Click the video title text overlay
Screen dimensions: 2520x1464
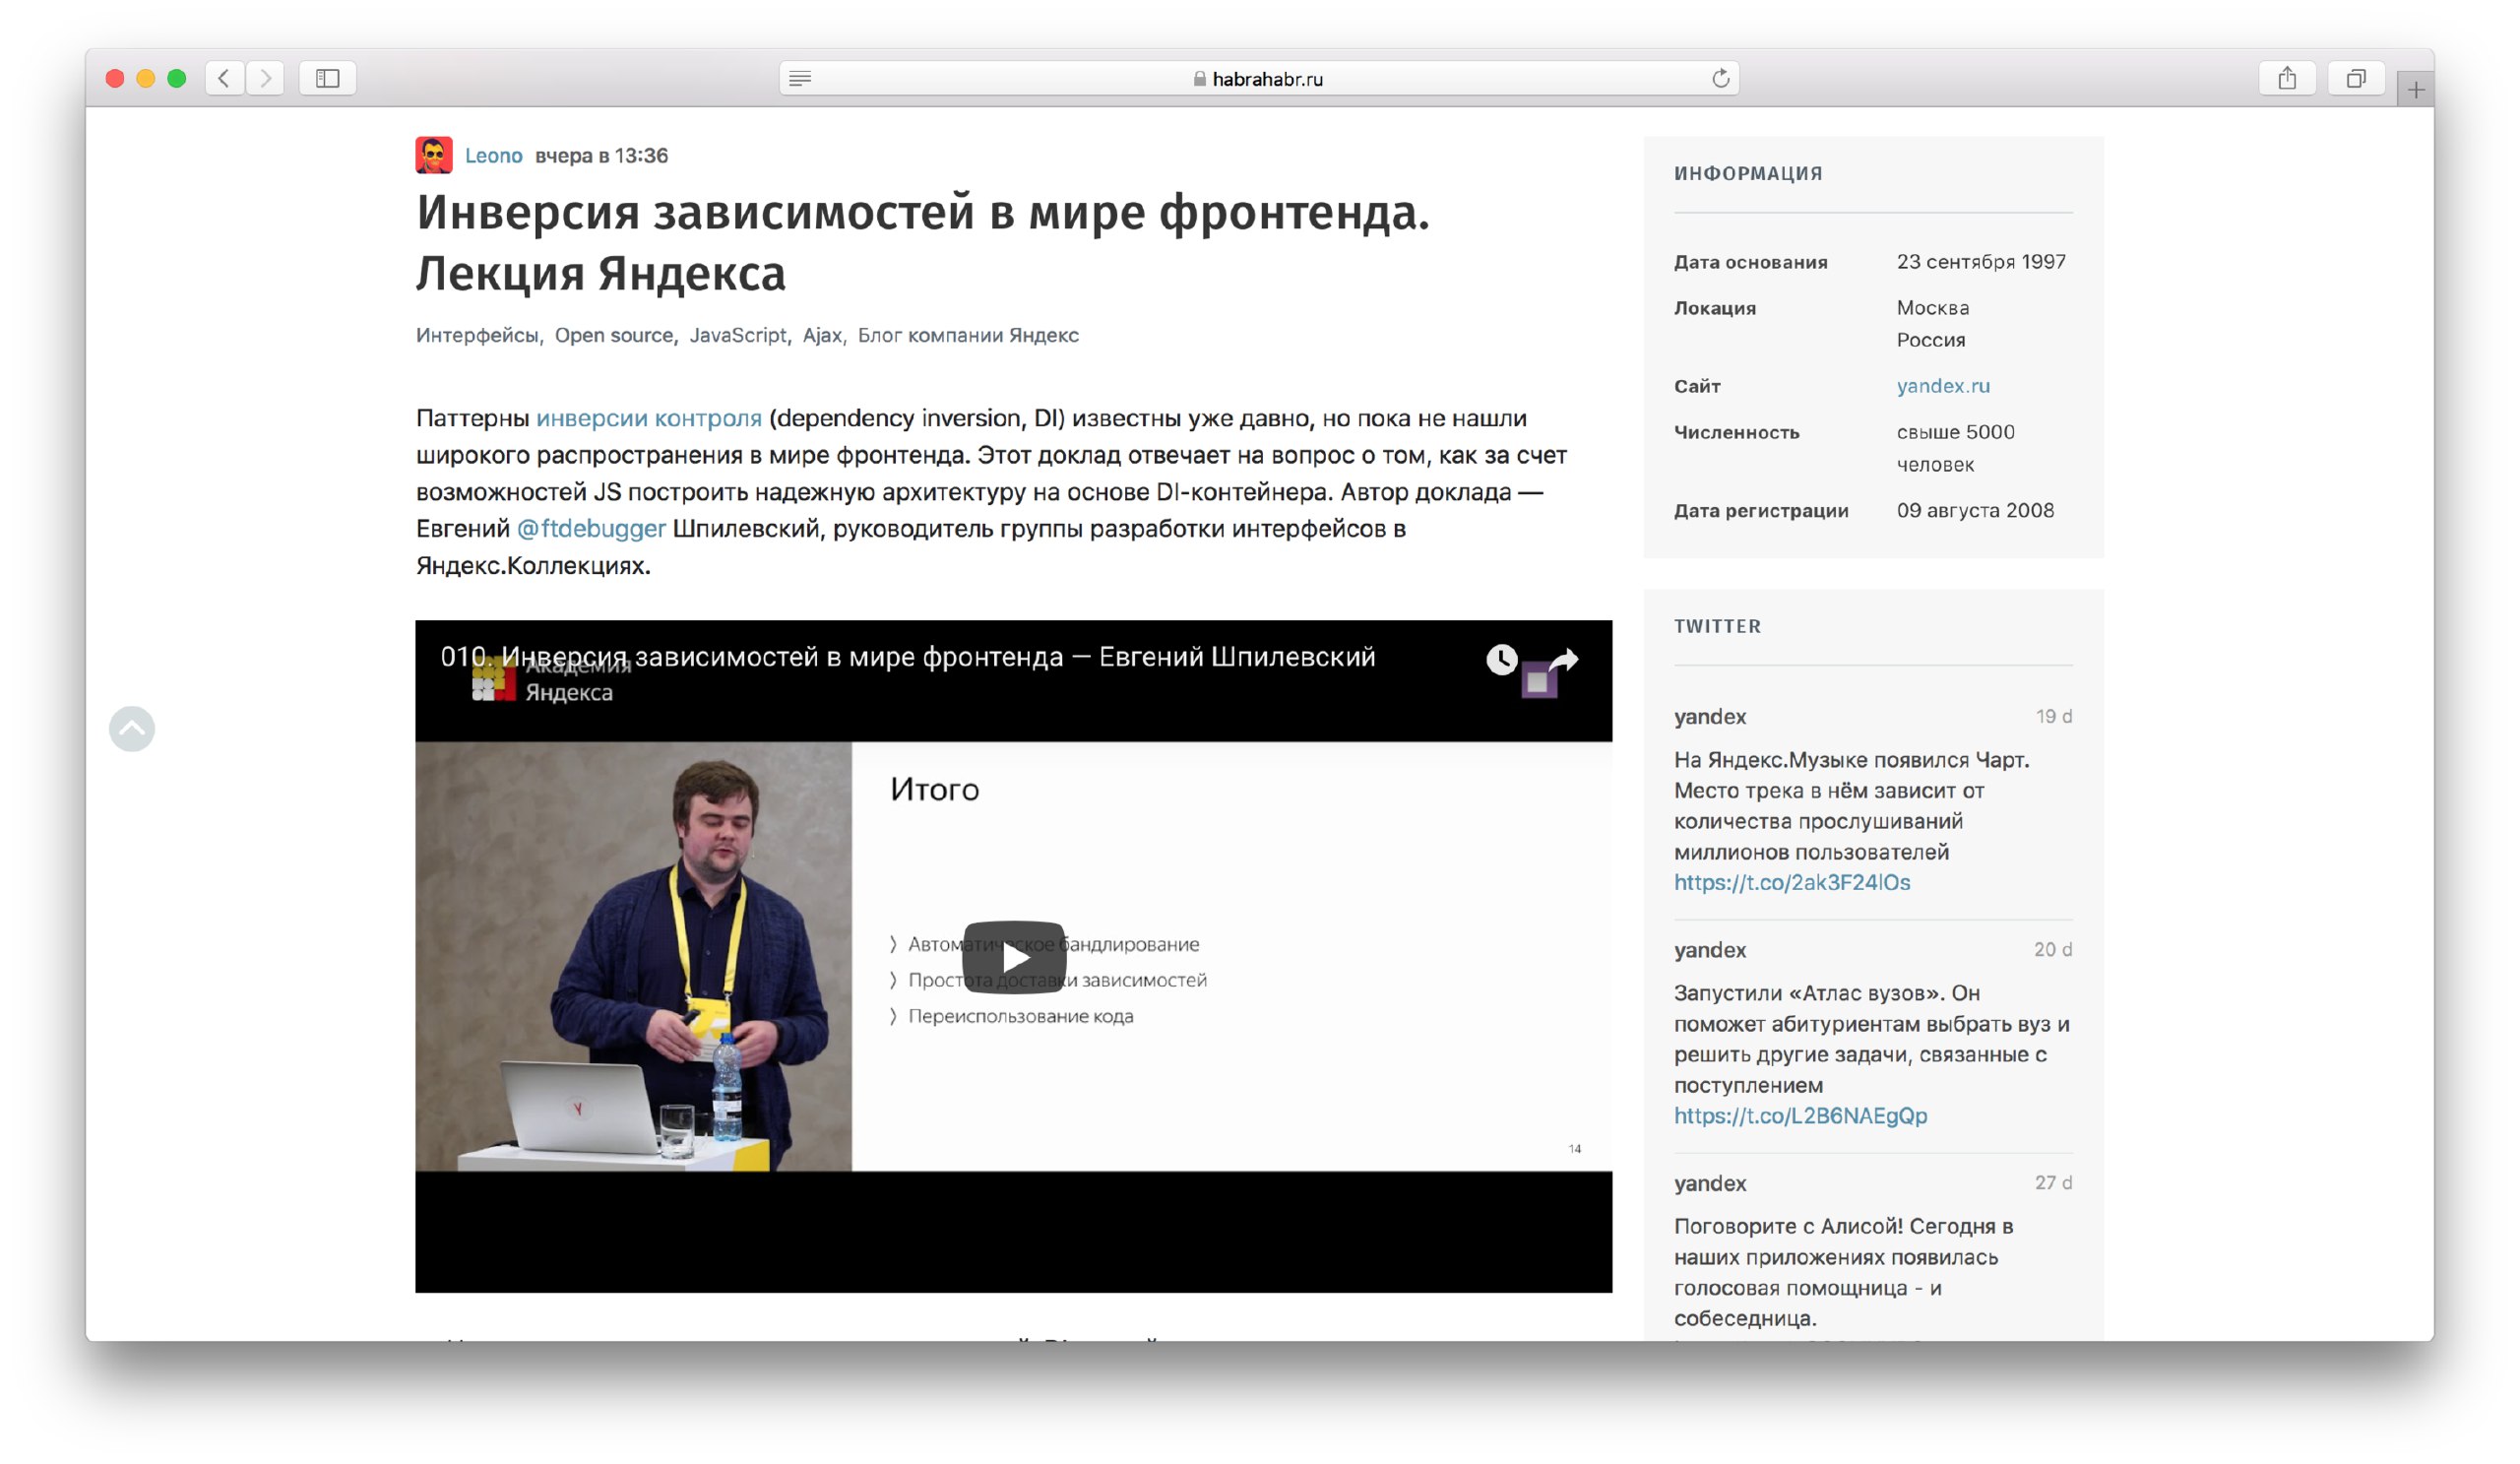tap(908, 657)
